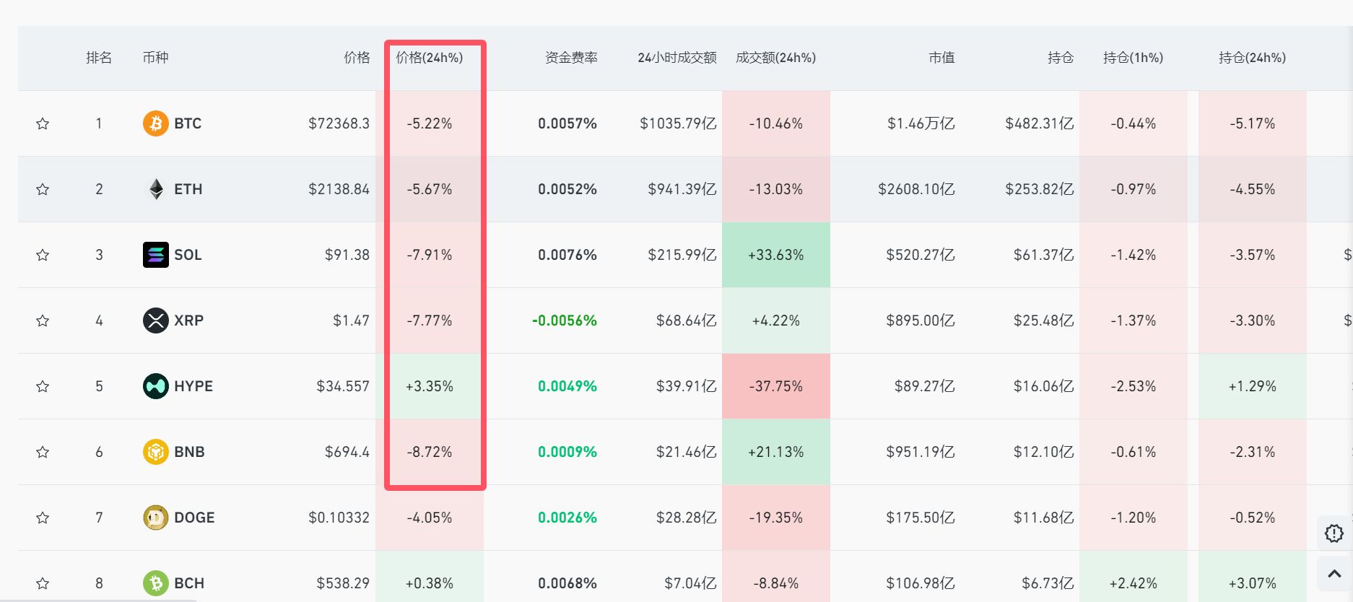Sort by 24小时成交额 column header
1353x602 pixels.
676,58
